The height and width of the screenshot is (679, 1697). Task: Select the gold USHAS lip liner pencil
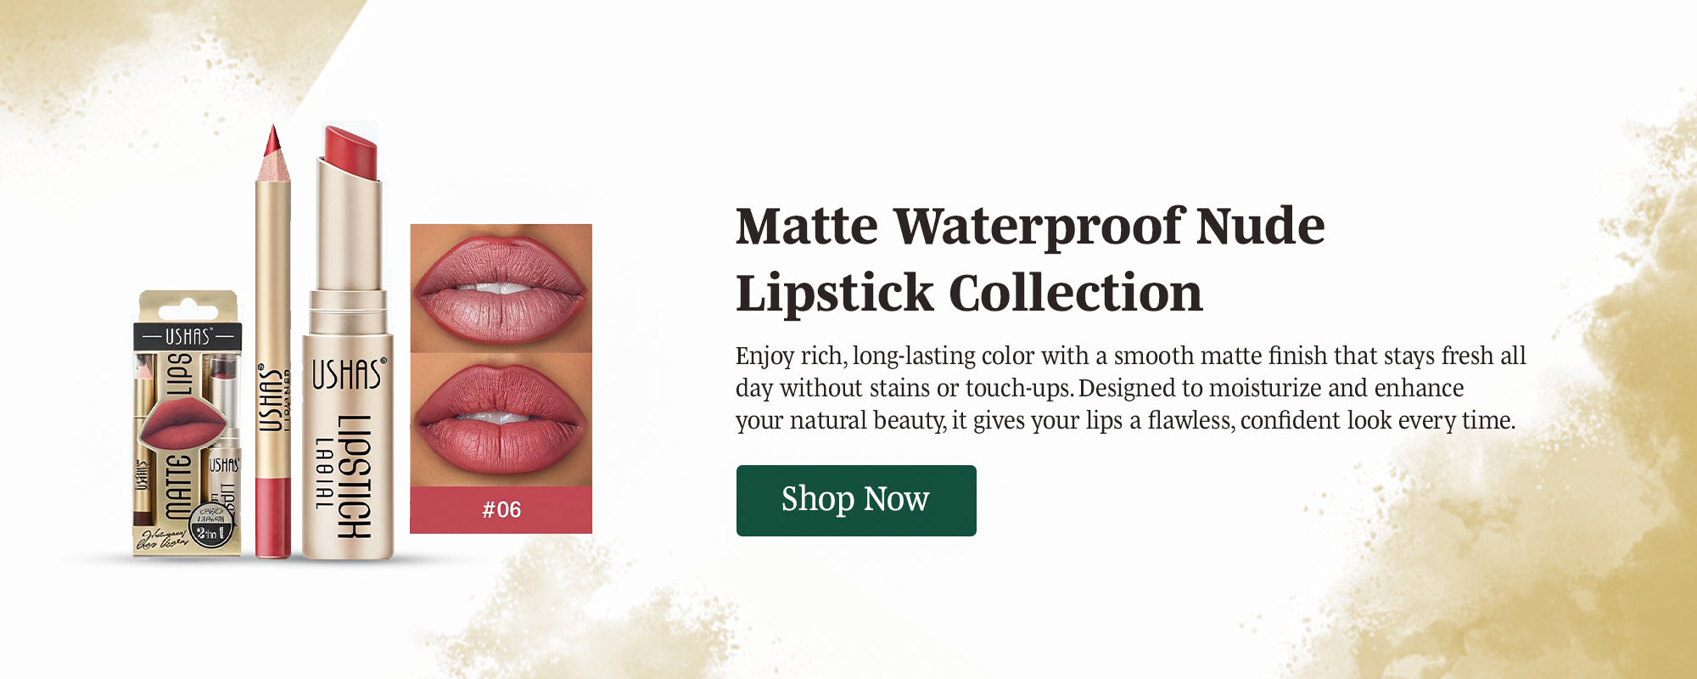(x=273, y=341)
